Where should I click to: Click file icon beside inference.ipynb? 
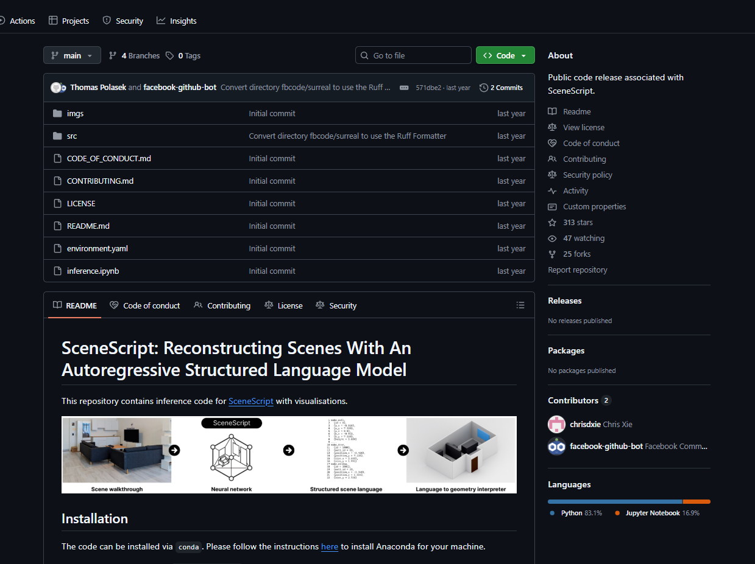(x=58, y=271)
